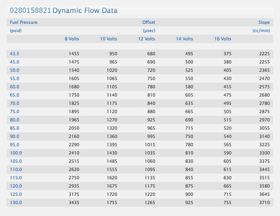Select the 'Fuel Pressure' column header
The width and height of the screenshot is (280, 216).
click(x=23, y=22)
